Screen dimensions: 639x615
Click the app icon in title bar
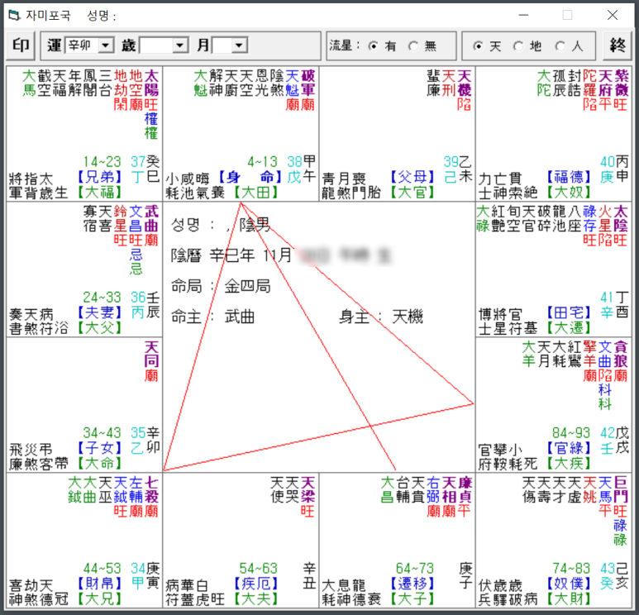15,16
